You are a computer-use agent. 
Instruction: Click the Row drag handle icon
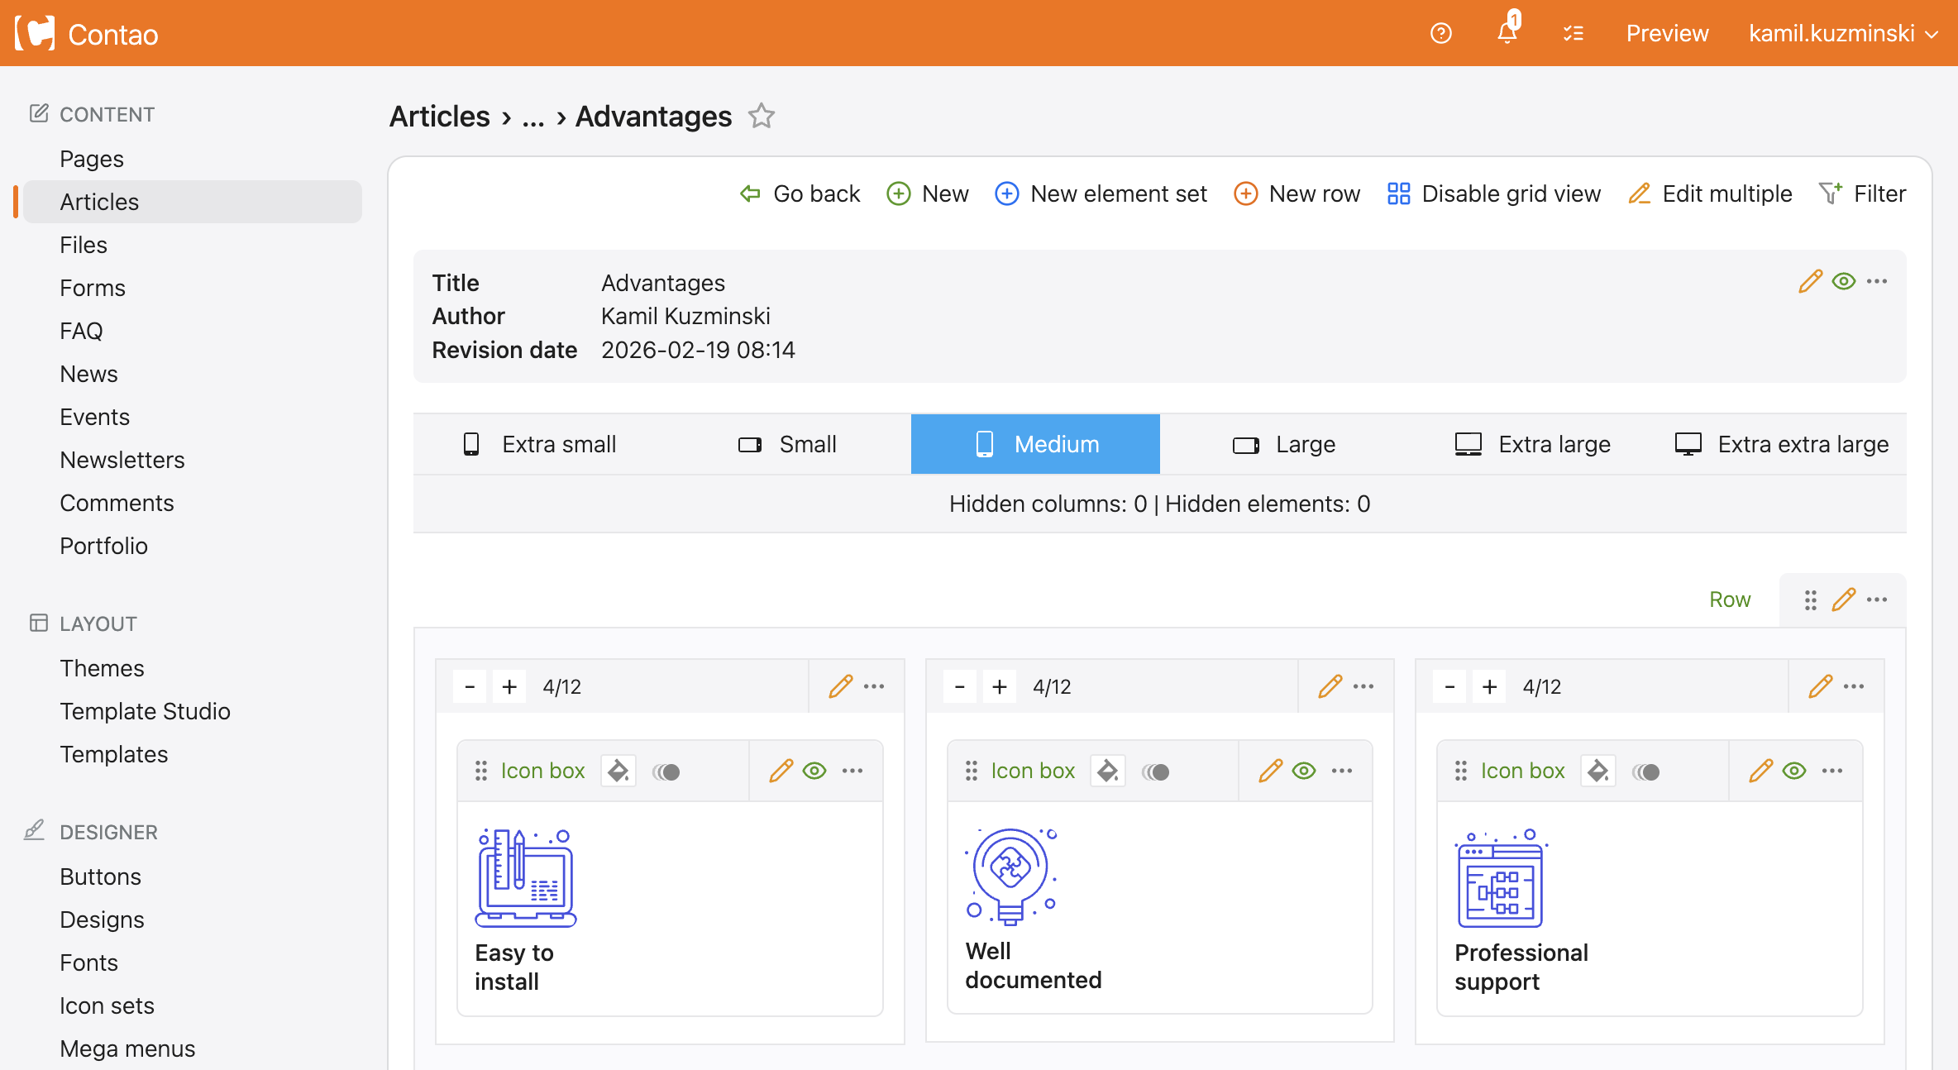click(x=1810, y=599)
